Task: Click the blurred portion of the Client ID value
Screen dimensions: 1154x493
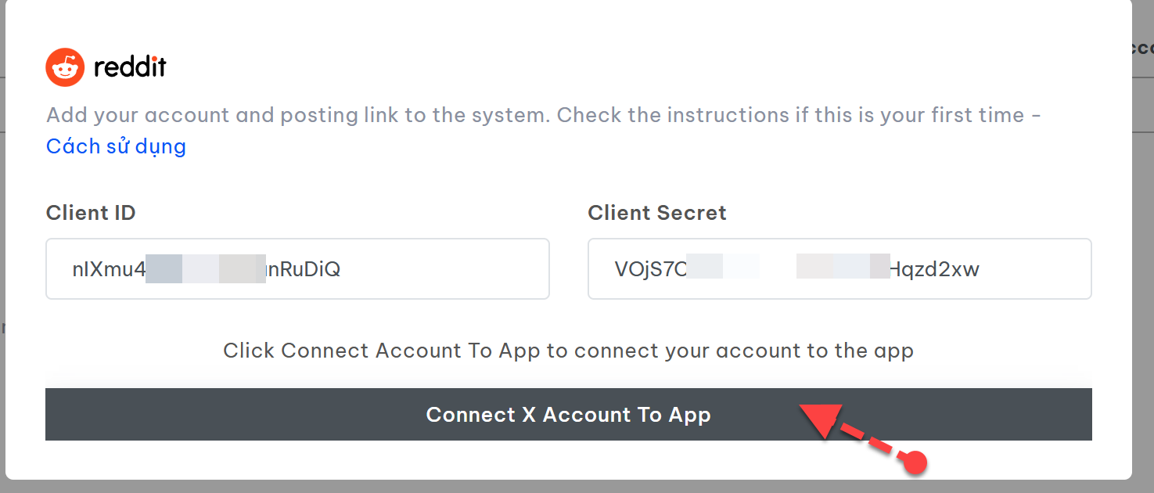Action: pyautogui.click(x=207, y=269)
